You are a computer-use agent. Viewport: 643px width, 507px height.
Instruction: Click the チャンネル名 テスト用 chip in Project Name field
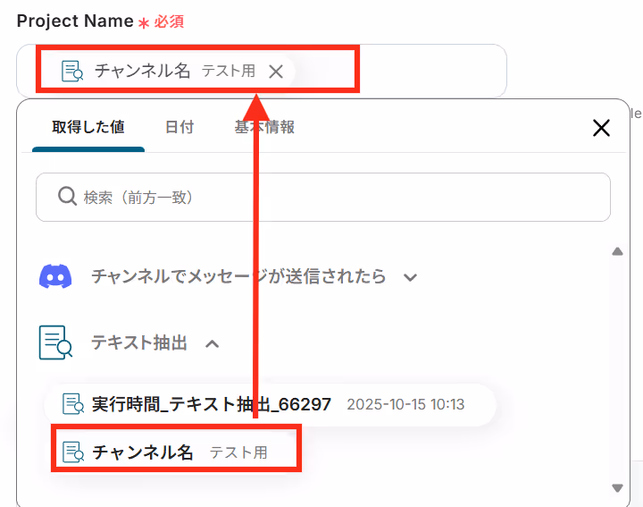click(x=171, y=71)
